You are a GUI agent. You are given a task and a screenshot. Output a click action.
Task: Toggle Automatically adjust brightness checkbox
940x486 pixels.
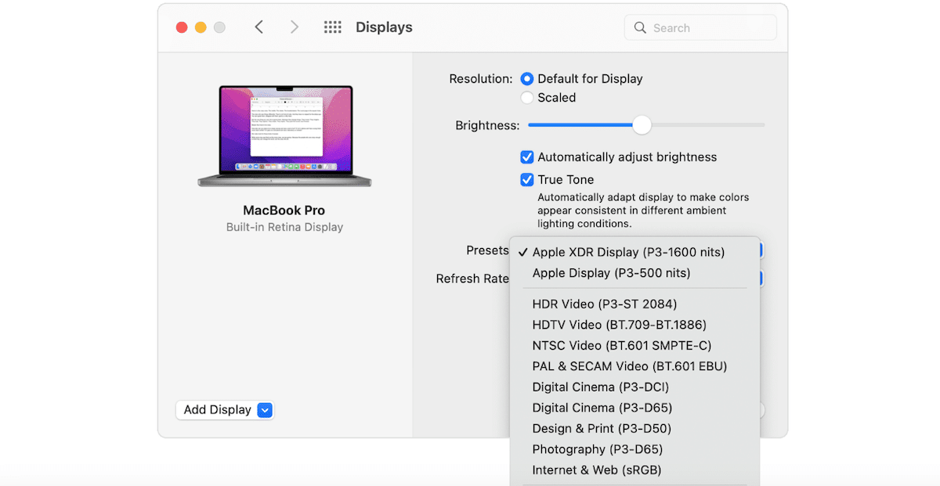click(x=527, y=157)
